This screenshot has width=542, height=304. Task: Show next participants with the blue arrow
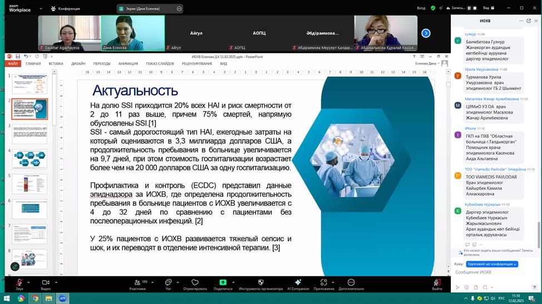426,33
